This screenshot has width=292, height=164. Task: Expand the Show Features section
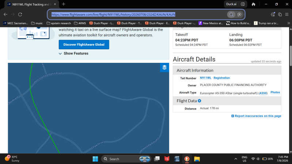(x=73, y=53)
